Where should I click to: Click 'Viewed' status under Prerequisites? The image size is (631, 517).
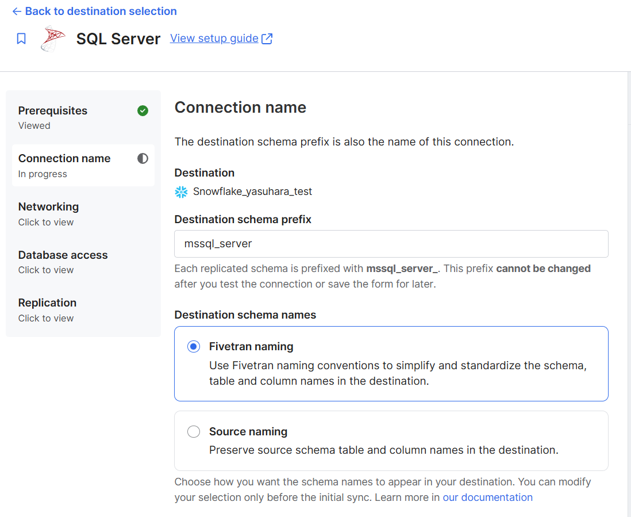coord(34,125)
